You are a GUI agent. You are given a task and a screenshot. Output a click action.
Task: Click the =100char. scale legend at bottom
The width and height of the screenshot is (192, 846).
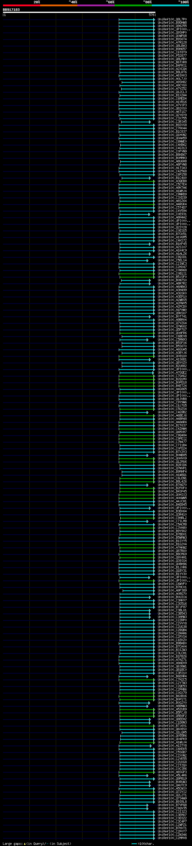pos(142,844)
